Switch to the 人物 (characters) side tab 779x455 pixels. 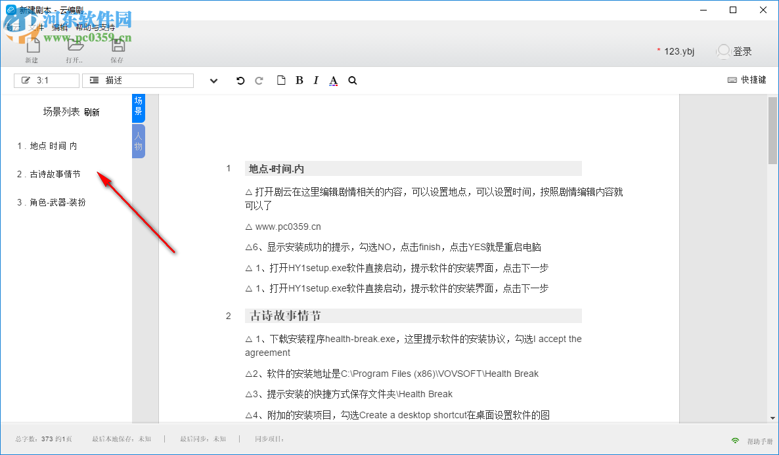click(x=138, y=140)
